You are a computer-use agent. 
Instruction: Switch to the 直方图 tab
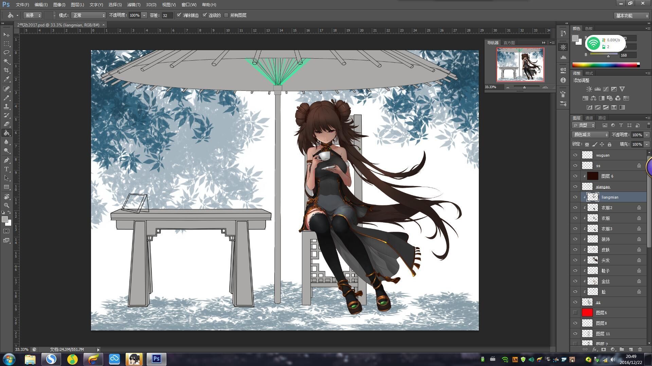pyautogui.click(x=509, y=43)
